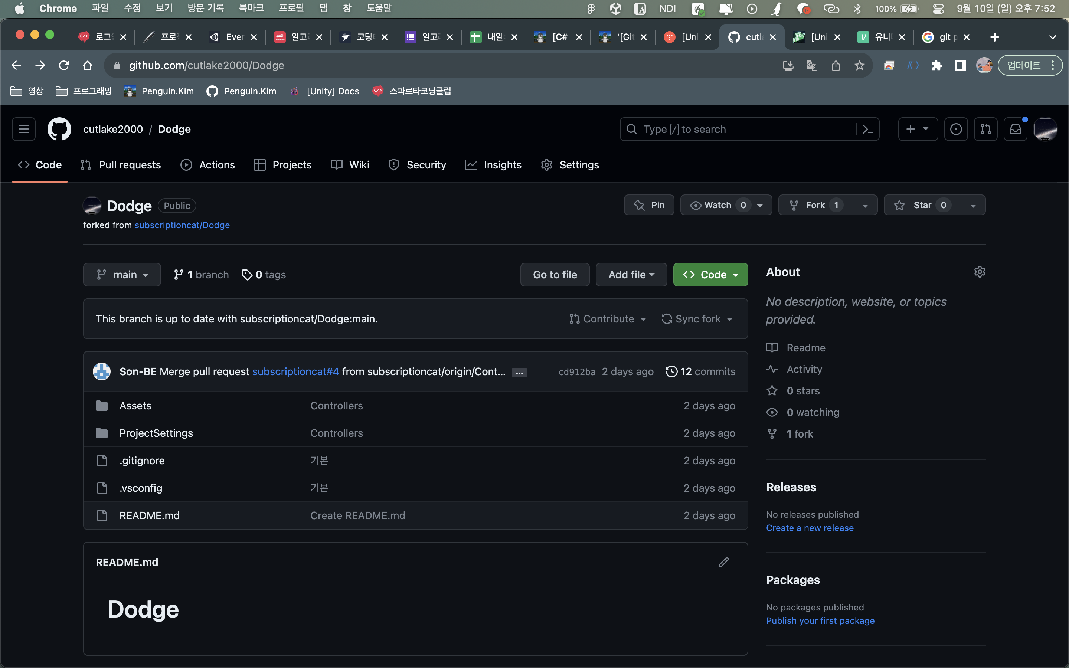Edit README.md with the pencil icon

coord(723,562)
